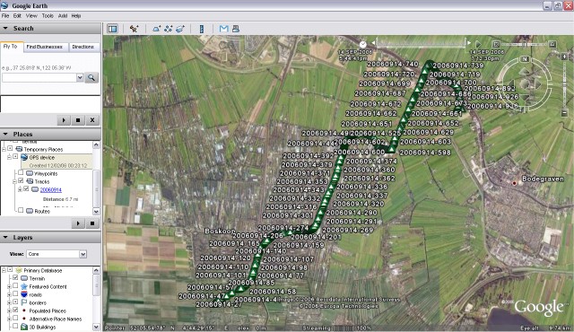Click the compass North button

[526, 59]
